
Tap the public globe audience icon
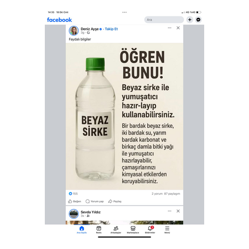click(88, 33)
